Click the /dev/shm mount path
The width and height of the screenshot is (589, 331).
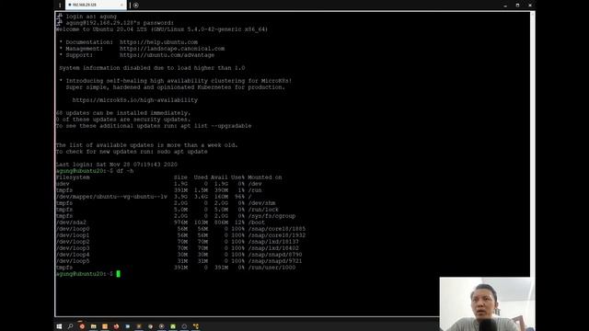click(x=261, y=203)
